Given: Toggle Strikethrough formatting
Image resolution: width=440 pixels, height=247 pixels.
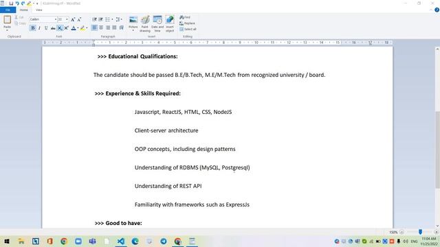Looking at the screenshot, I should (x=53, y=28).
